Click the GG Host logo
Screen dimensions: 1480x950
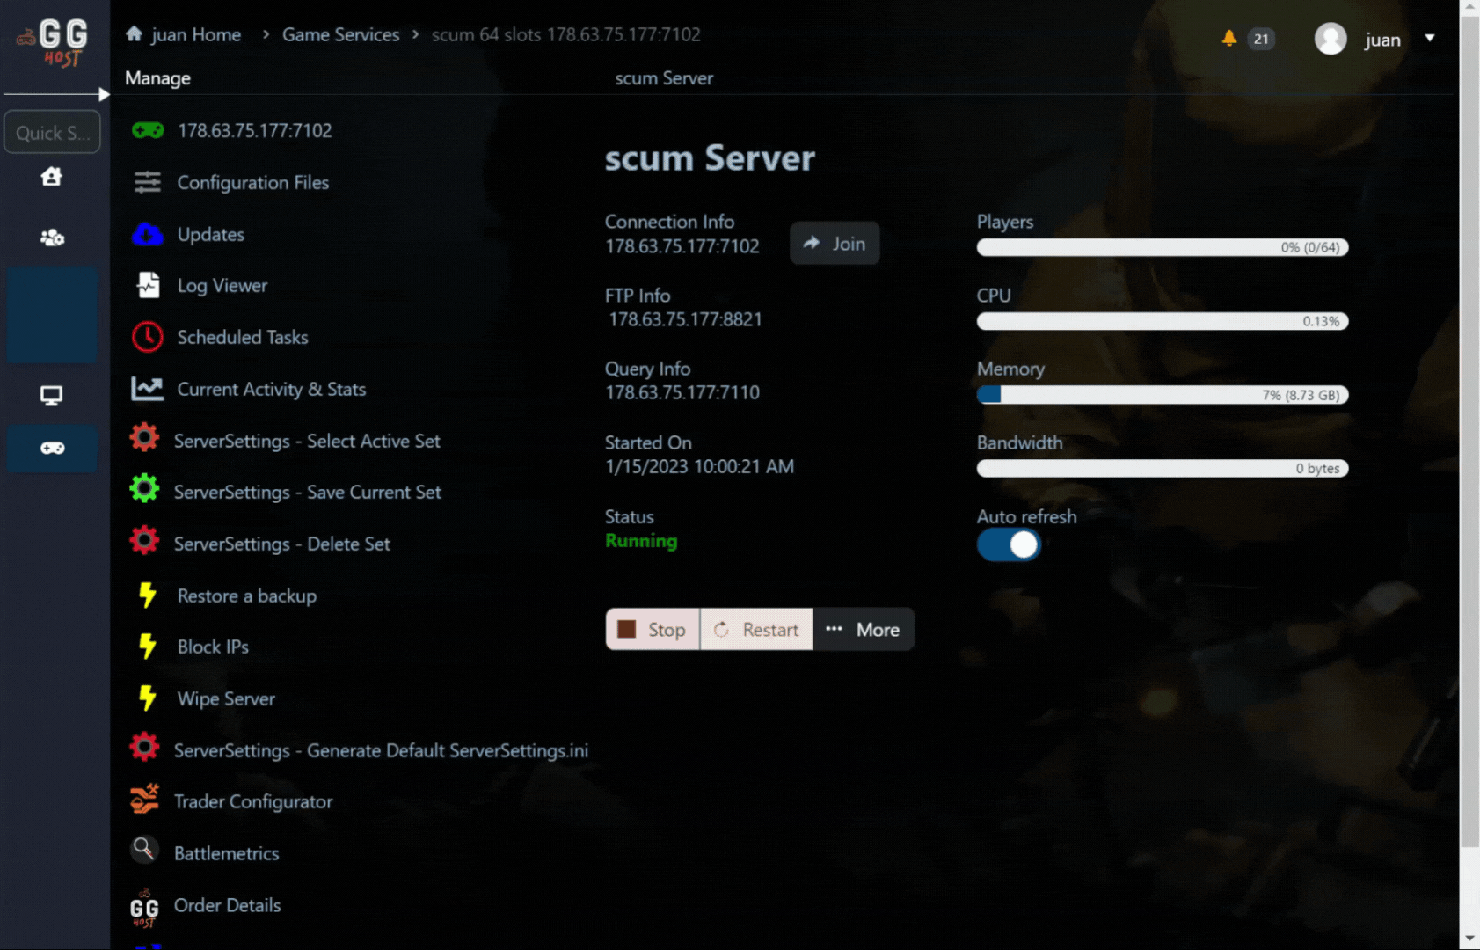(x=53, y=42)
